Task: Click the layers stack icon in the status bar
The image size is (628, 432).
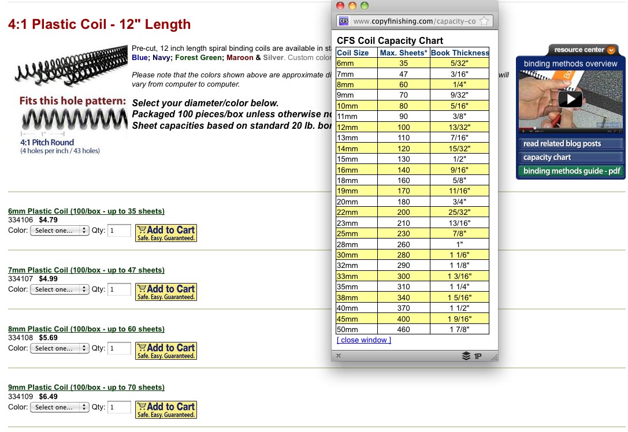Action: coord(467,356)
